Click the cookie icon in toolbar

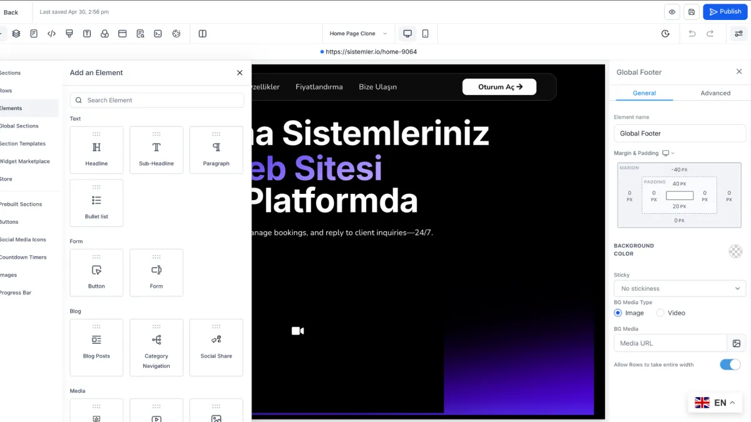coord(176,34)
